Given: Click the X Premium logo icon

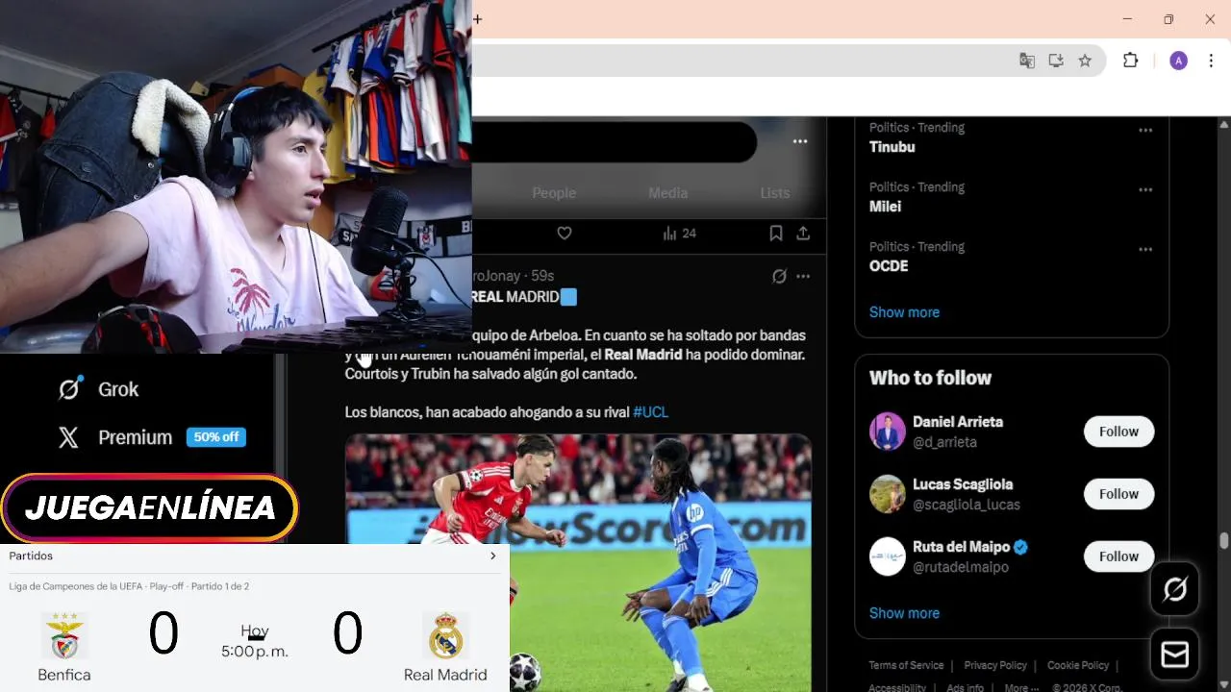Looking at the screenshot, I should (x=68, y=437).
